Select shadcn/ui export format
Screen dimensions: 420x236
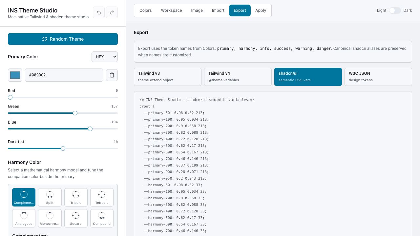click(308, 77)
